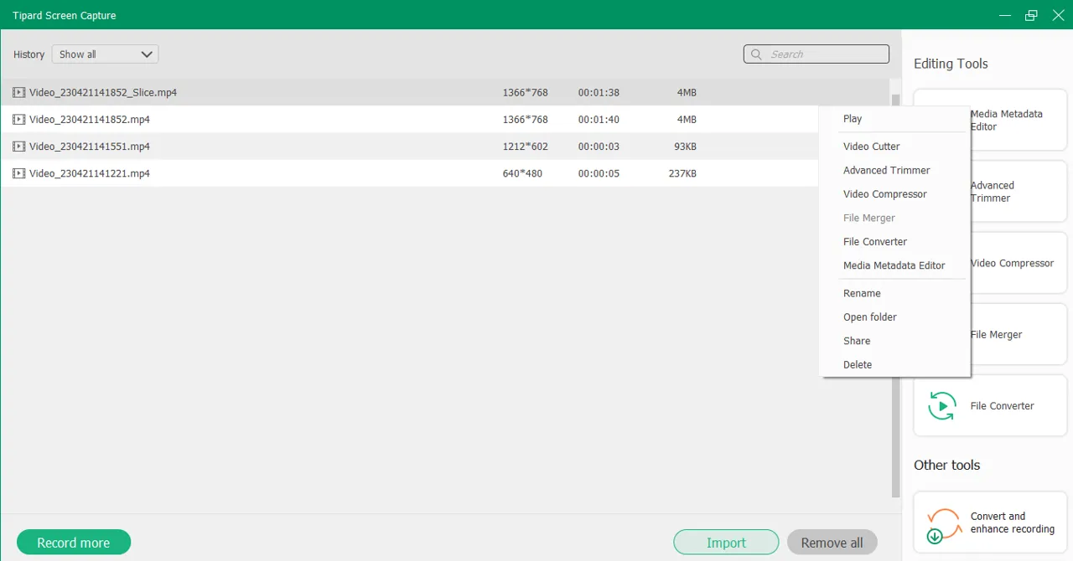
Task: Click video file icon for Video_230421141221.mp4
Action: (18, 173)
